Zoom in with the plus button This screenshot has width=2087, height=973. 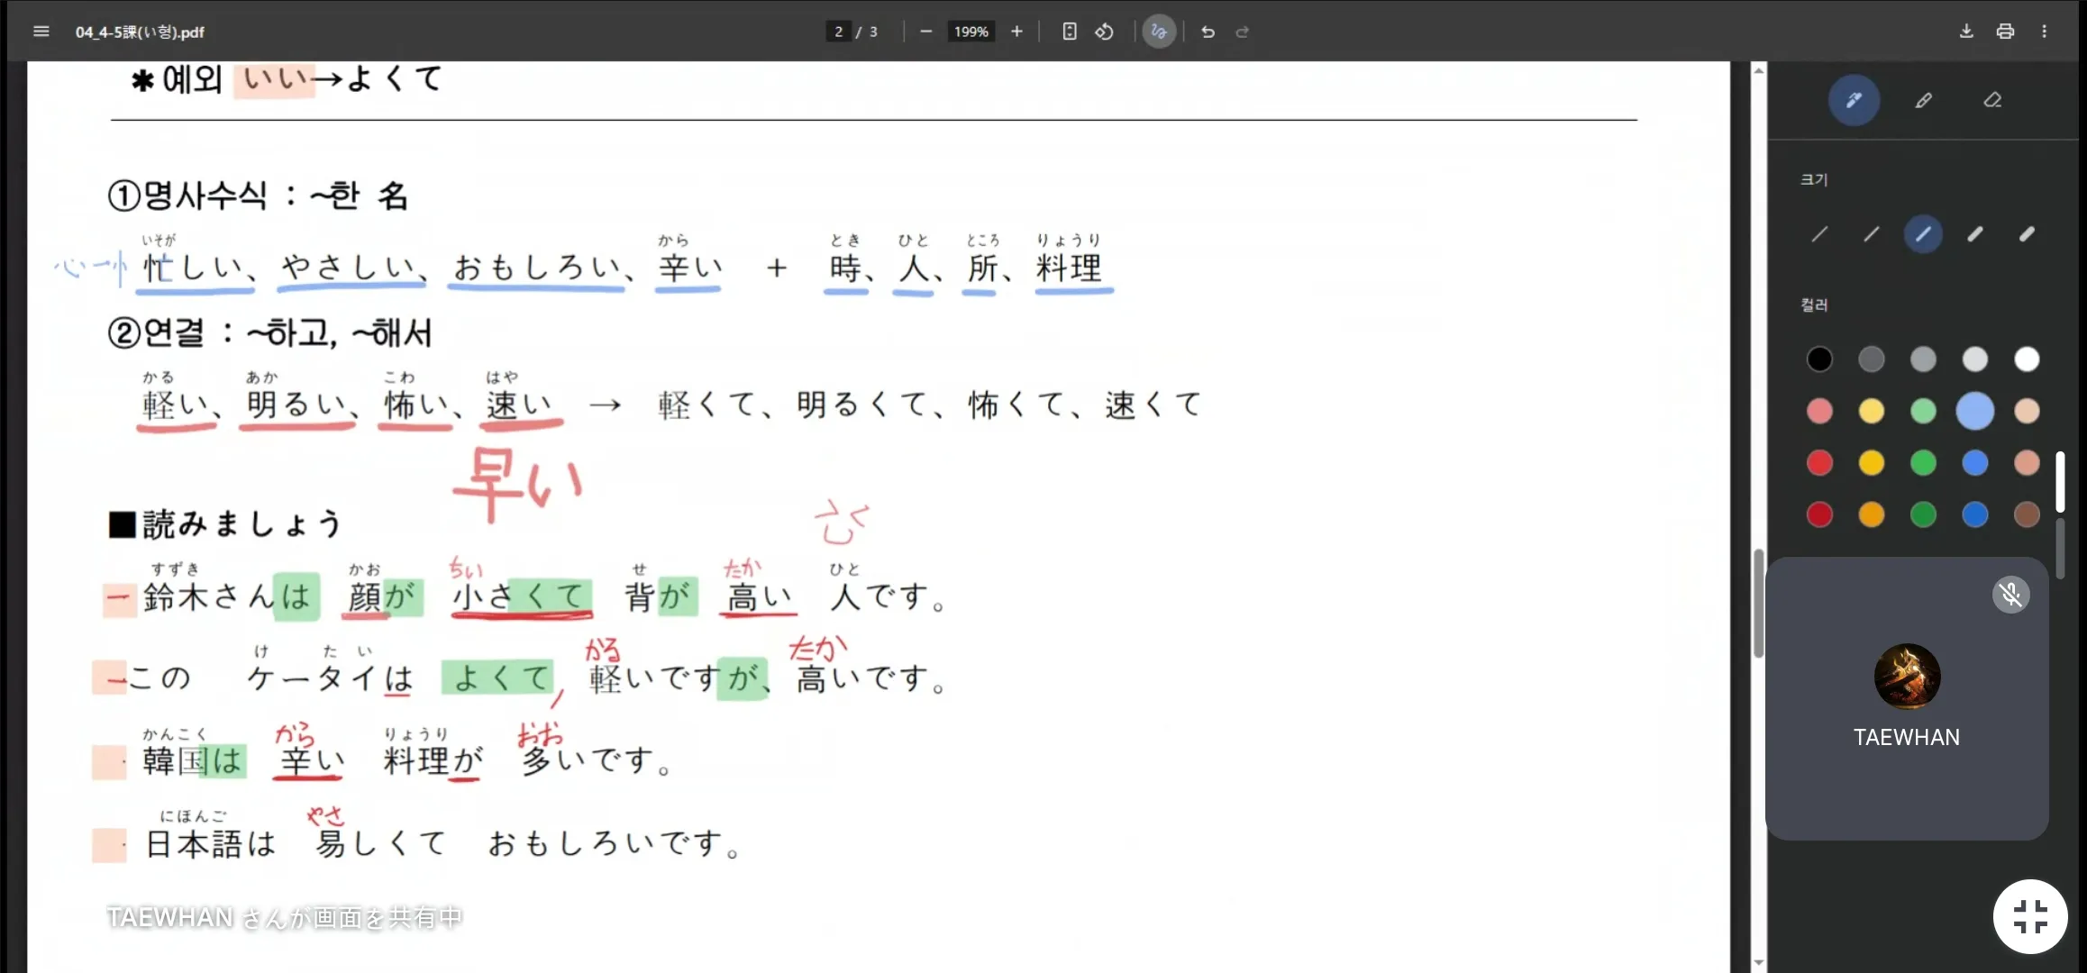[1016, 32]
